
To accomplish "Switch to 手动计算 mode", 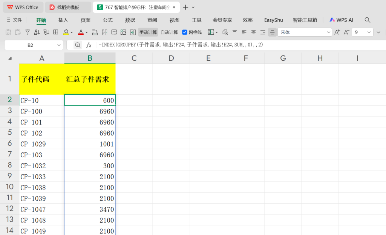I will pos(148,32).
